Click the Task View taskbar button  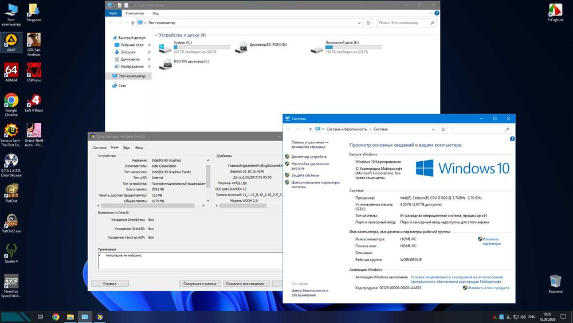click(41, 317)
